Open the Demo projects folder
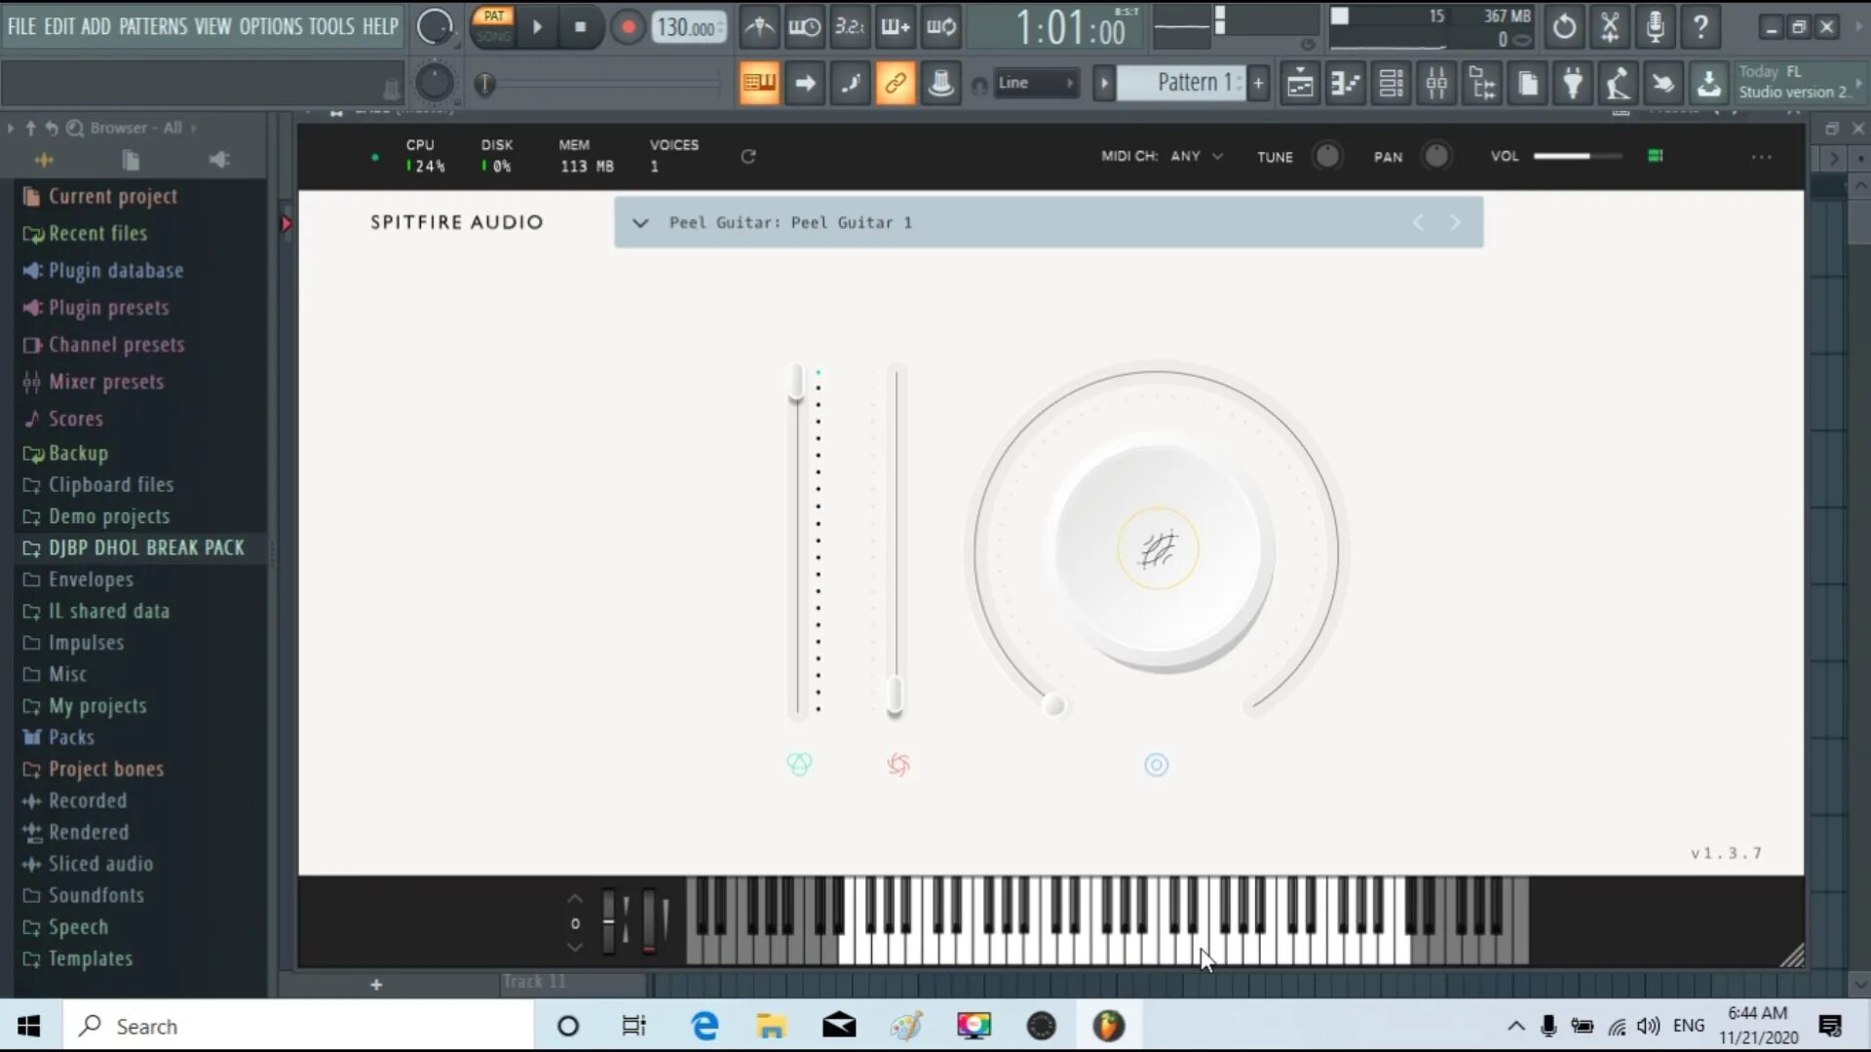The height and width of the screenshot is (1052, 1871). pyautogui.click(x=108, y=516)
